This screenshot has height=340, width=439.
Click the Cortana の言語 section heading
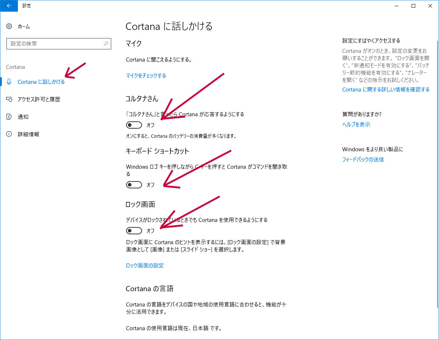click(x=149, y=289)
